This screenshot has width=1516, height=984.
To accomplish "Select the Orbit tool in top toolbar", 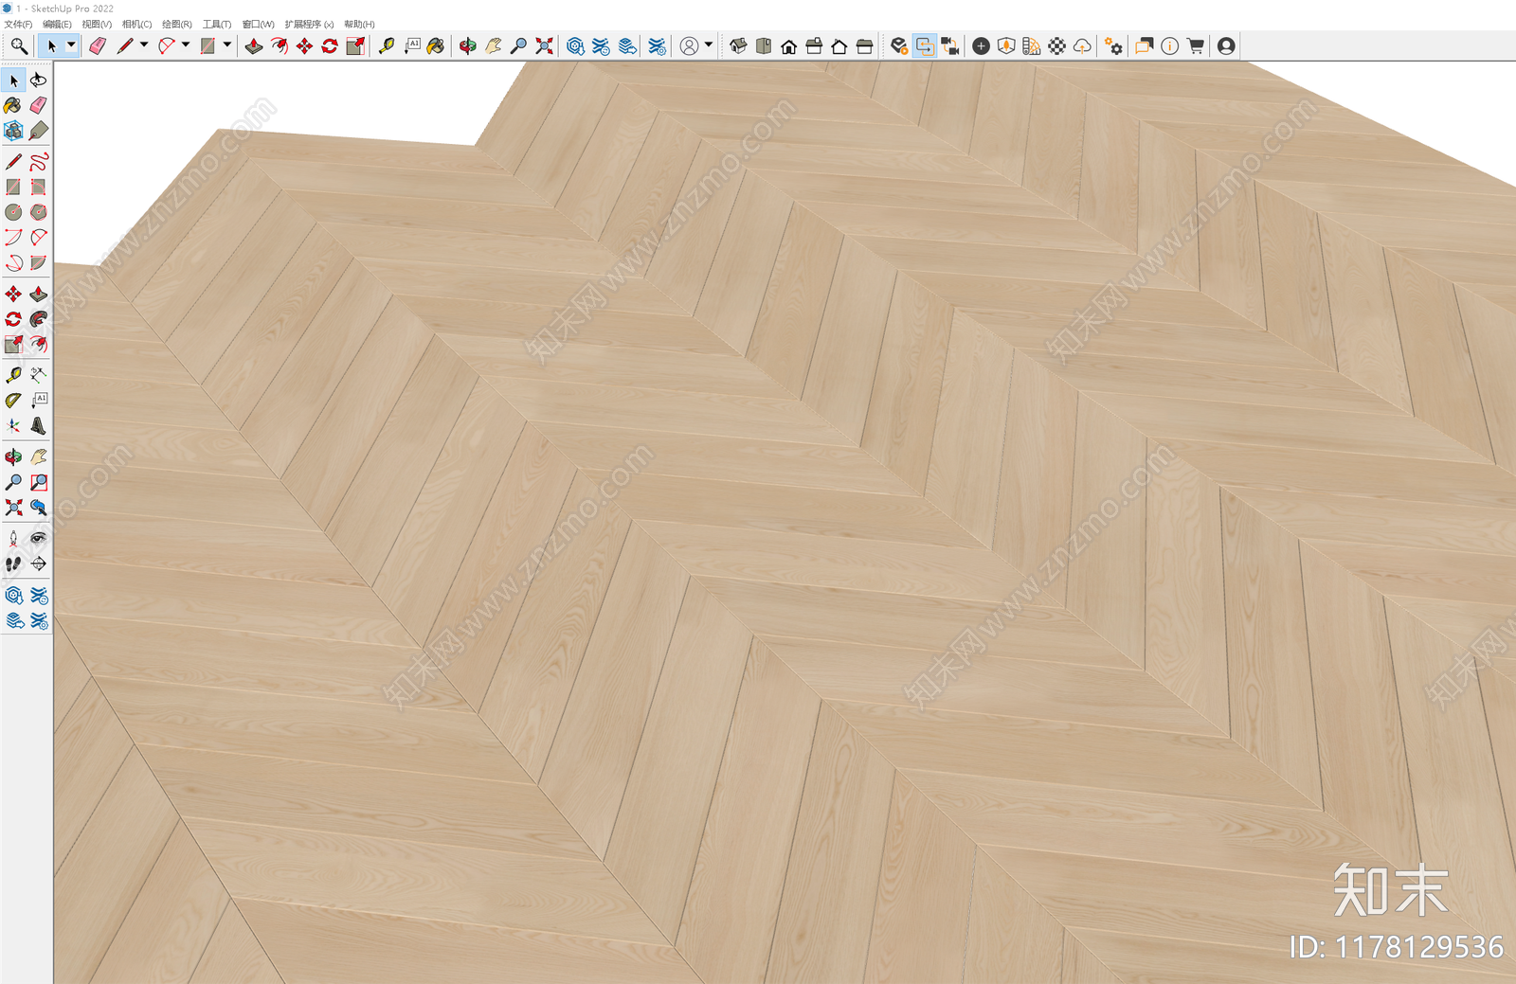I will 468,45.
